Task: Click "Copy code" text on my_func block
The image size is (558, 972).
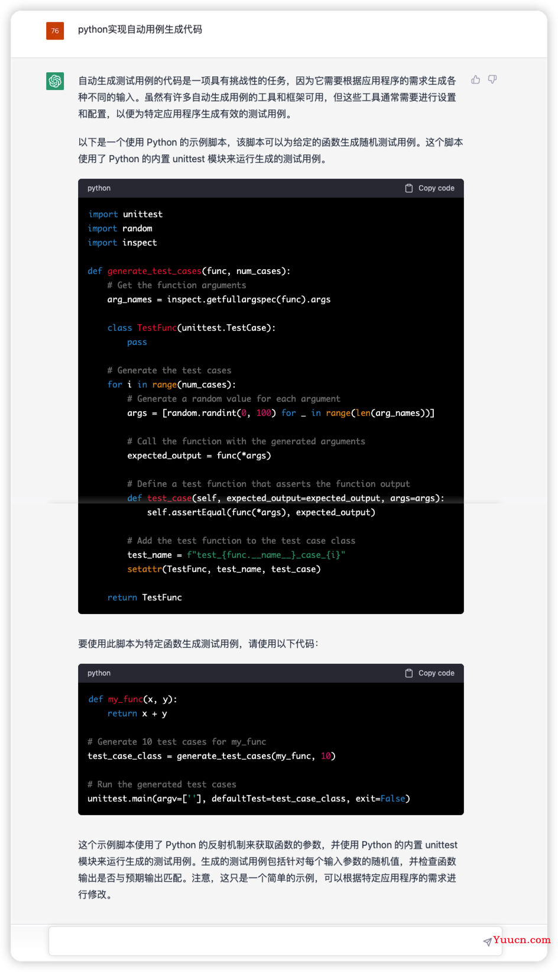Action: (x=436, y=673)
